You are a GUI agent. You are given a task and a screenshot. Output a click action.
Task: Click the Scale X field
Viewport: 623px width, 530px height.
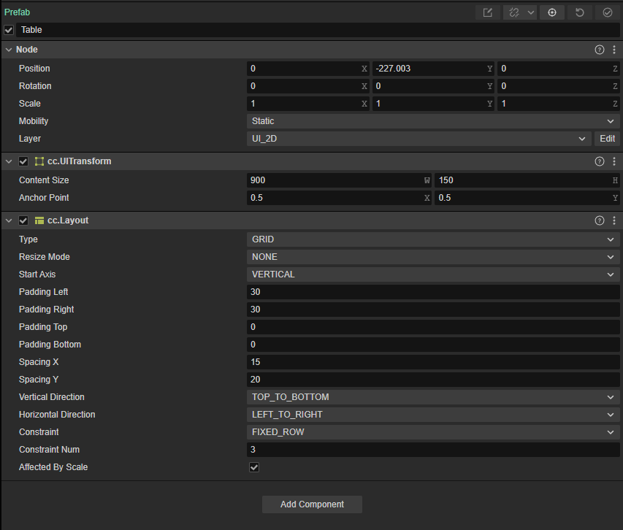click(308, 104)
